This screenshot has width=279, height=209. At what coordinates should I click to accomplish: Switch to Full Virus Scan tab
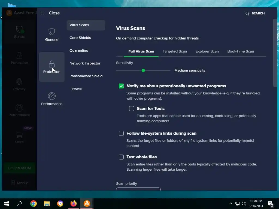click(141, 51)
